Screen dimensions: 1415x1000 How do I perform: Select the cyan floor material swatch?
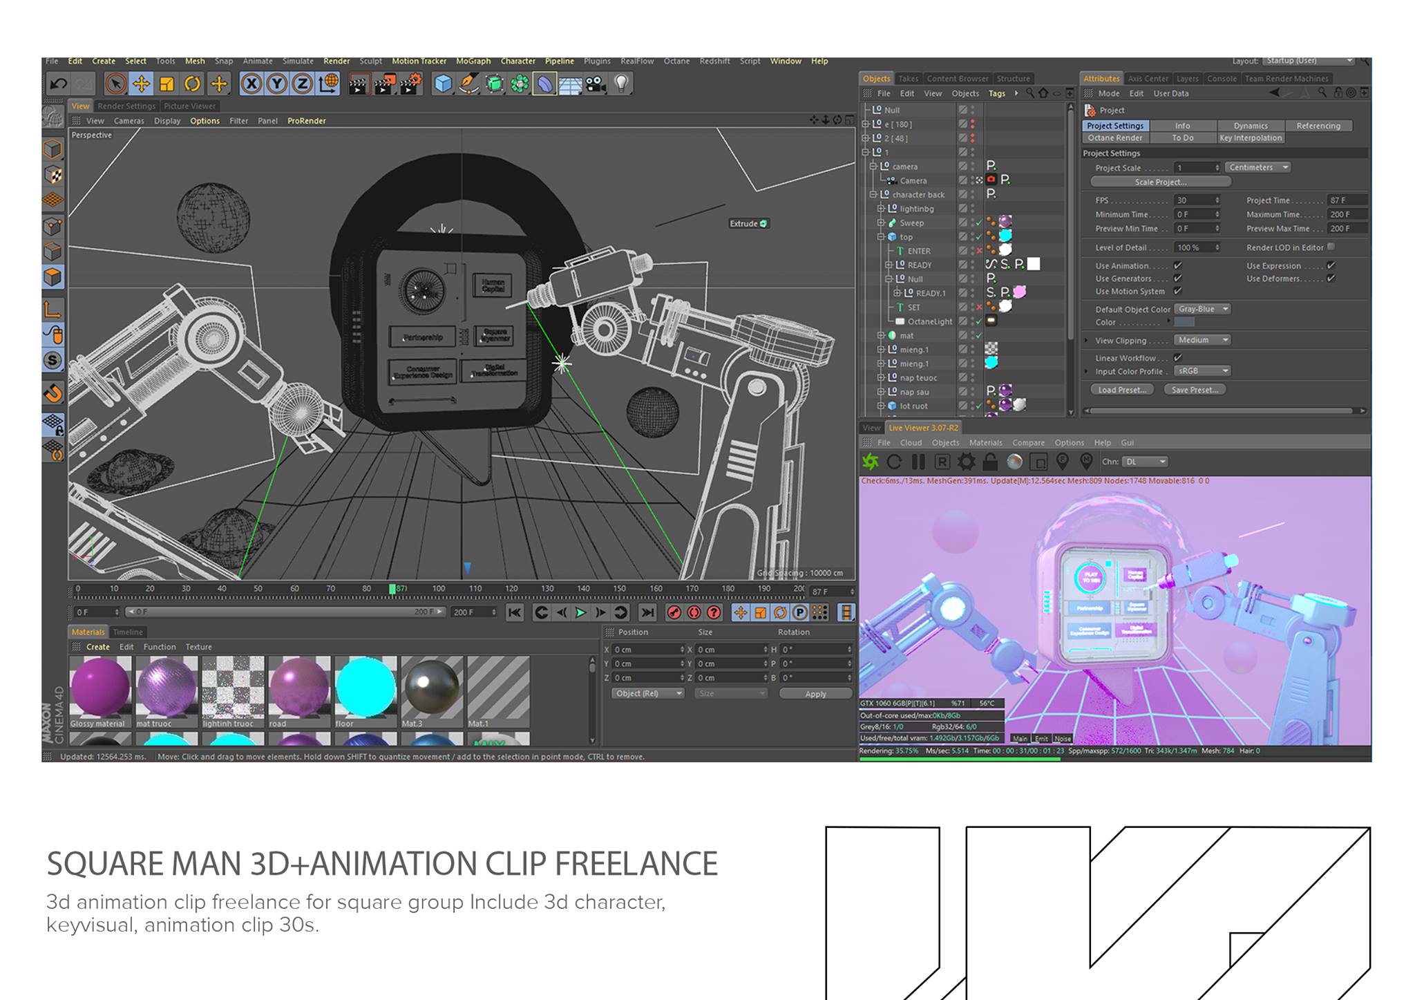(x=365, y=688)
